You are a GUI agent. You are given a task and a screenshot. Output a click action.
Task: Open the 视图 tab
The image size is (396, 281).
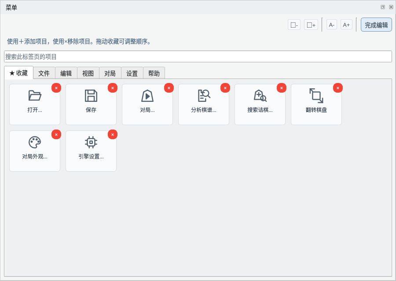88,73
